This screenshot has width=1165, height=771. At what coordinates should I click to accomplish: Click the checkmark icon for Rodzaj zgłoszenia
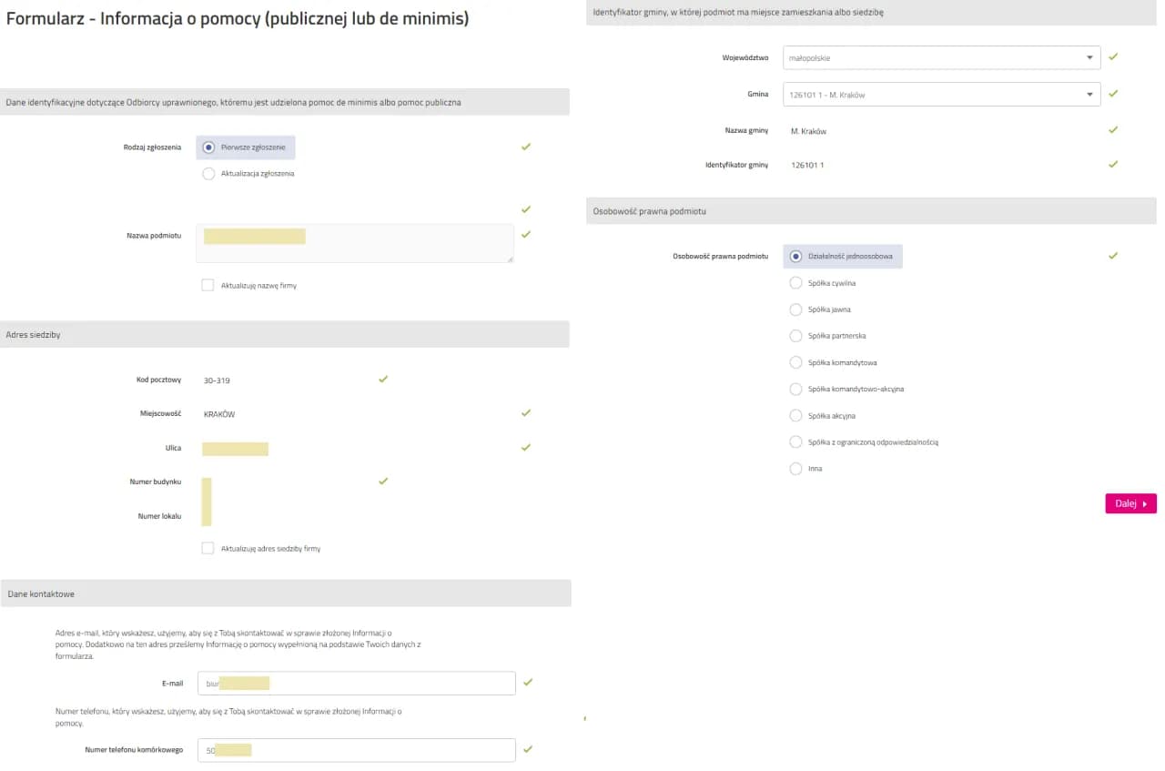[526, 147]
